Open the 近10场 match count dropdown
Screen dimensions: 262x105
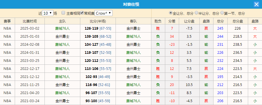pyautogui.click(x=48, y=13)
